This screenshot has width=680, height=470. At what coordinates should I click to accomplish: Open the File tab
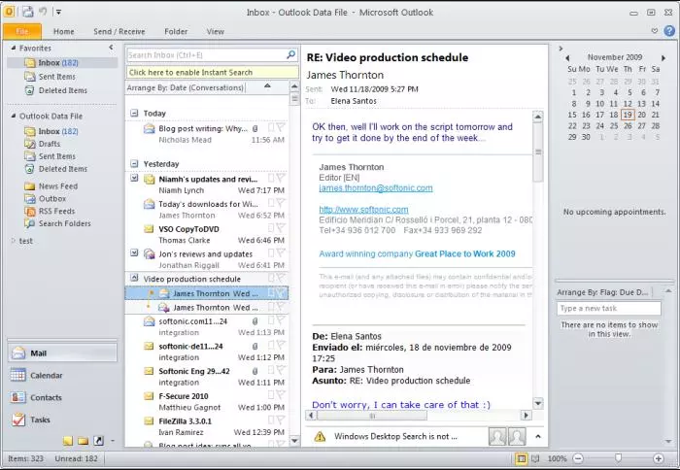[x=22, y=31]
